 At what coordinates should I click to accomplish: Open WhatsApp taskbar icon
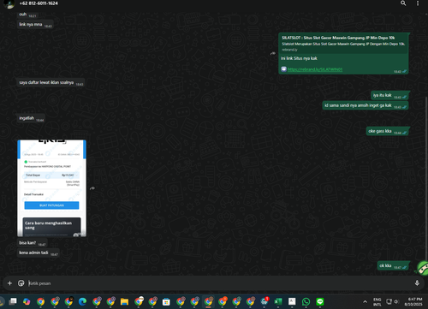306,301
